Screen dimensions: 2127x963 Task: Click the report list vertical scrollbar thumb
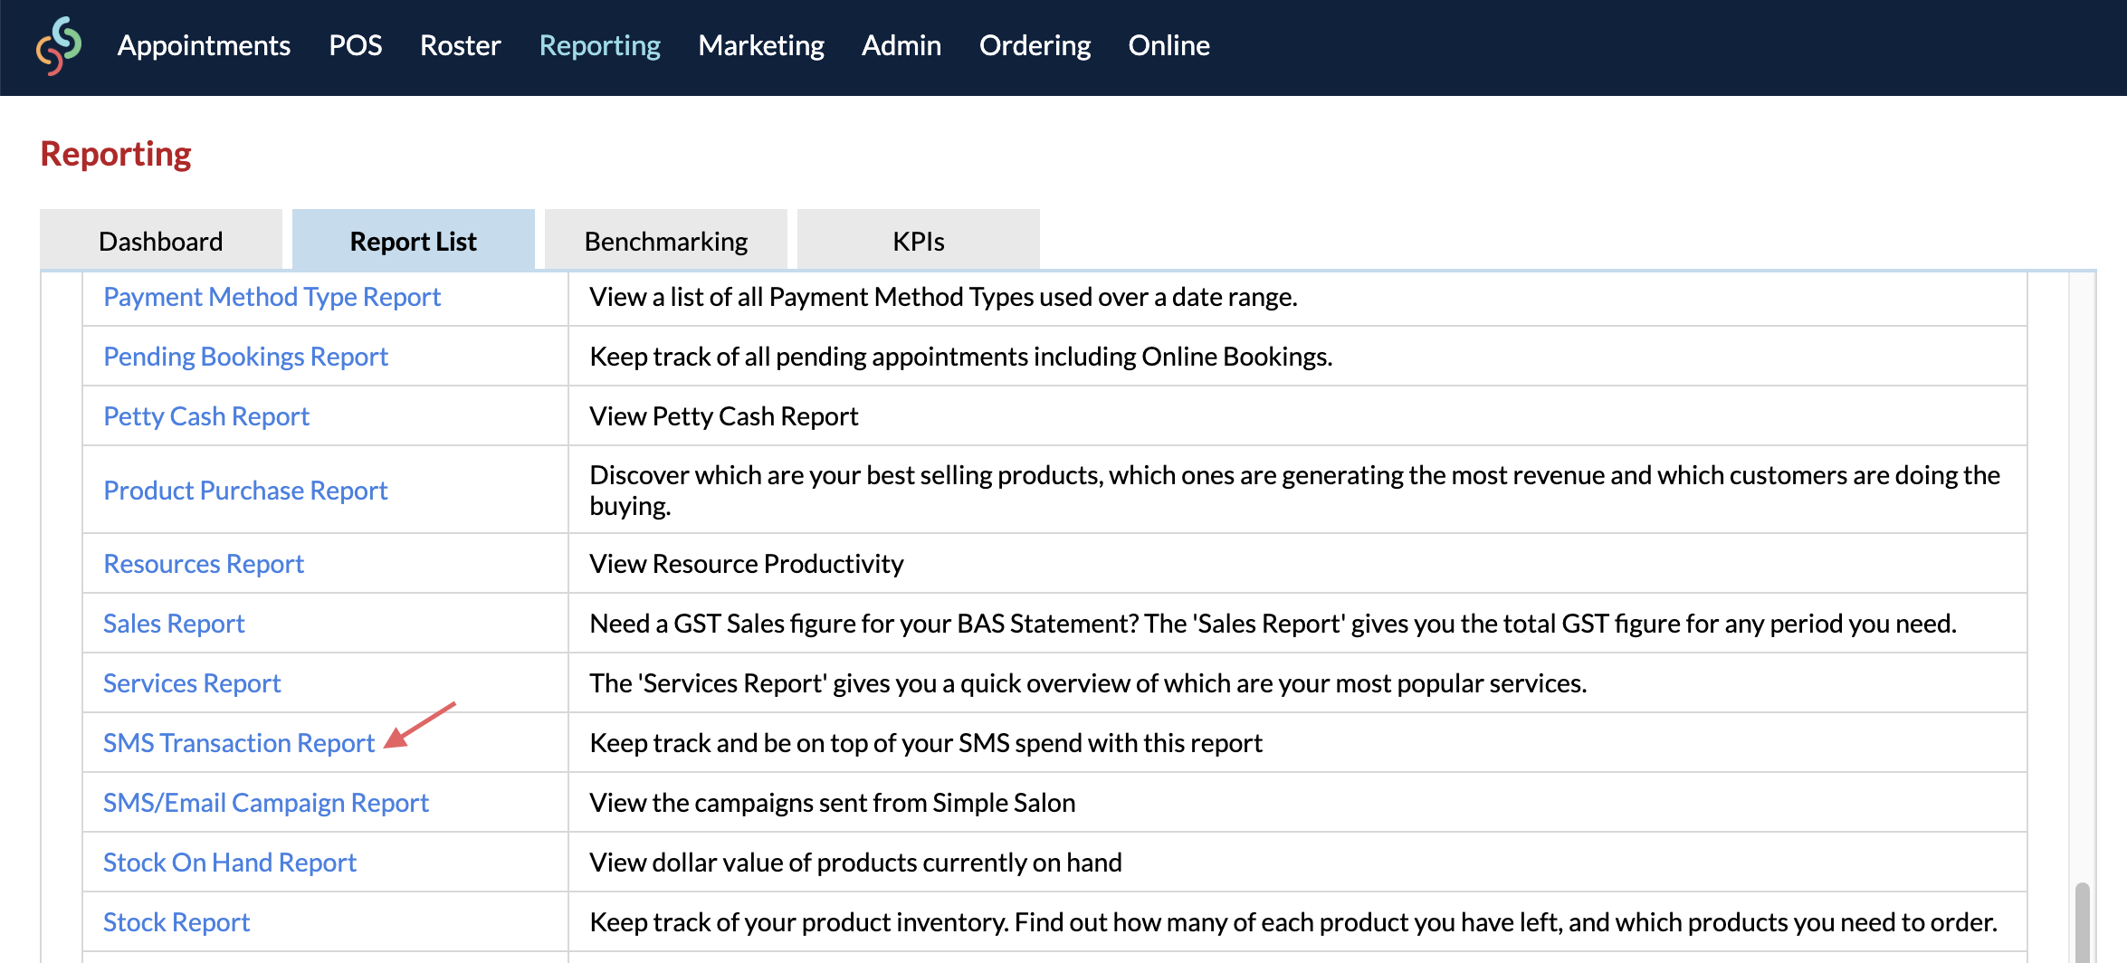2083,922
